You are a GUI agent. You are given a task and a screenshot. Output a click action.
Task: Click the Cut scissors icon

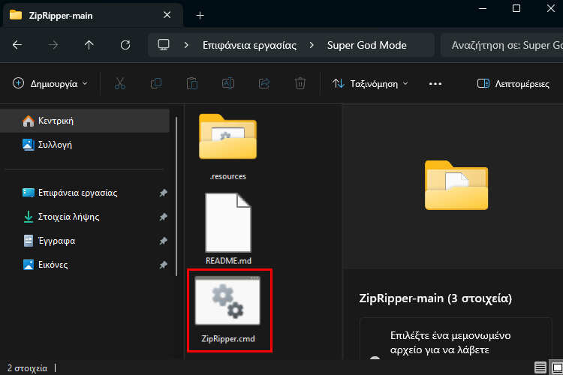120,83
